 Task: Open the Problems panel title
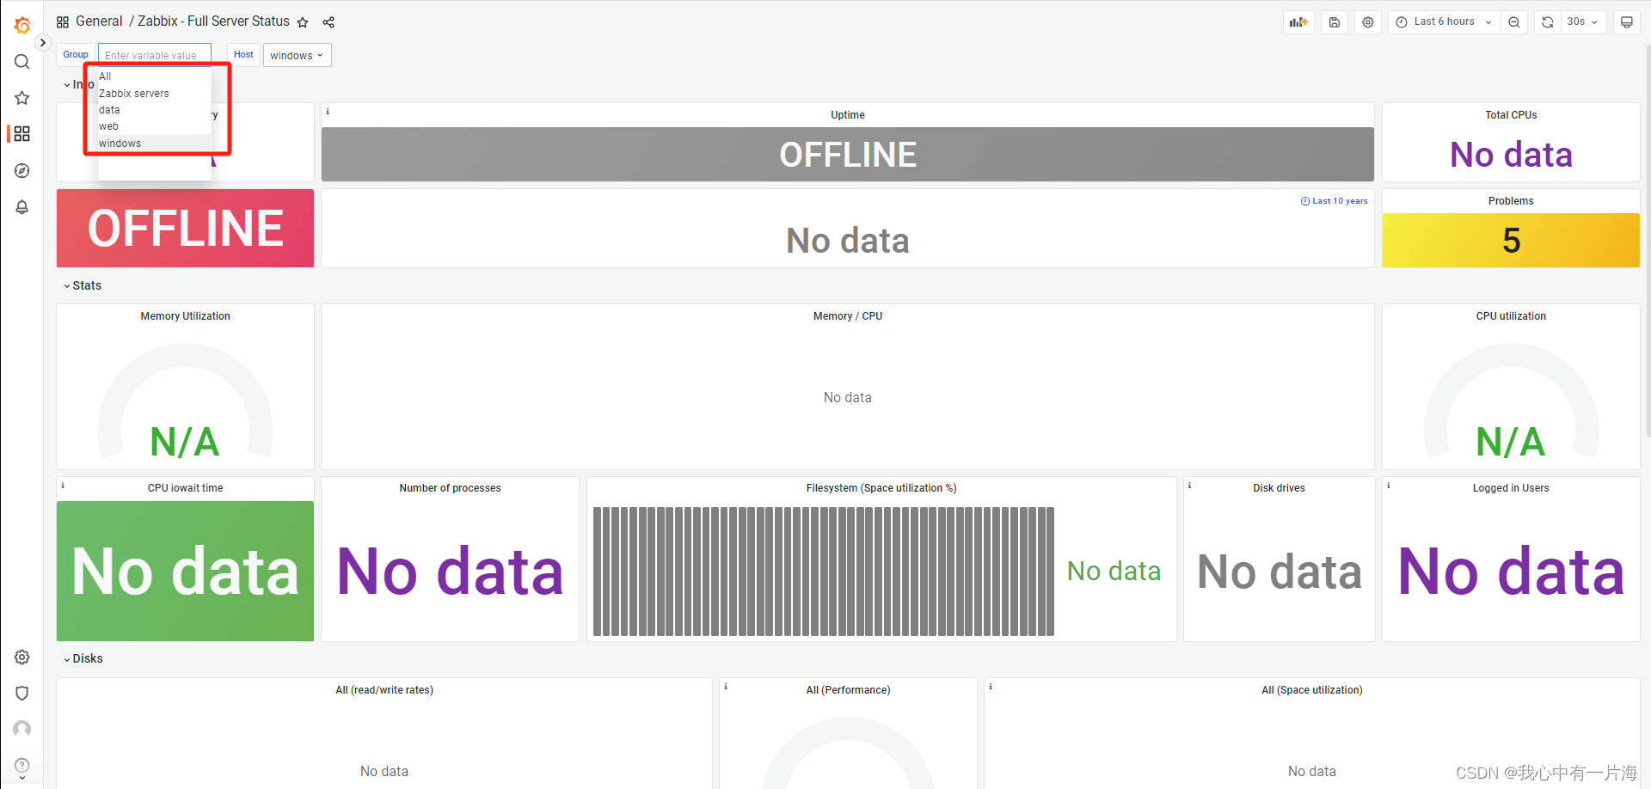[1511, 201]
